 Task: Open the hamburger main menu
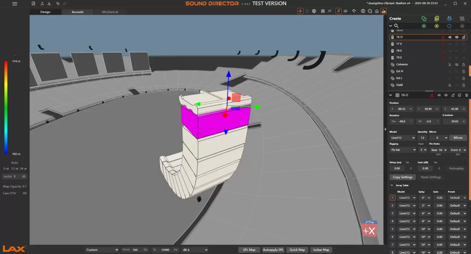coord(14,4)
